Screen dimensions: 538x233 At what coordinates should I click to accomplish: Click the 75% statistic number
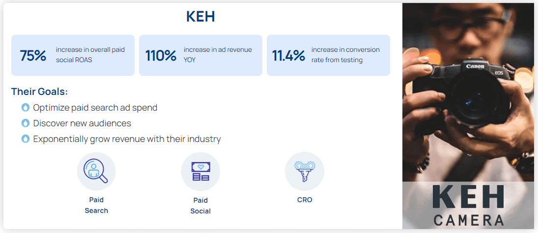click(x=33, y=56)
